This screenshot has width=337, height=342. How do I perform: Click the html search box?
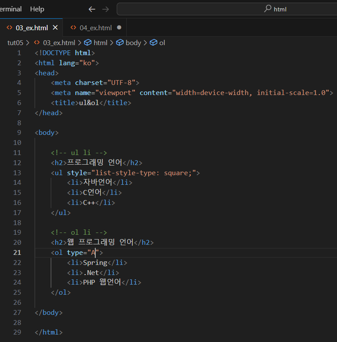pyautogui.click(x=227, y=9)
